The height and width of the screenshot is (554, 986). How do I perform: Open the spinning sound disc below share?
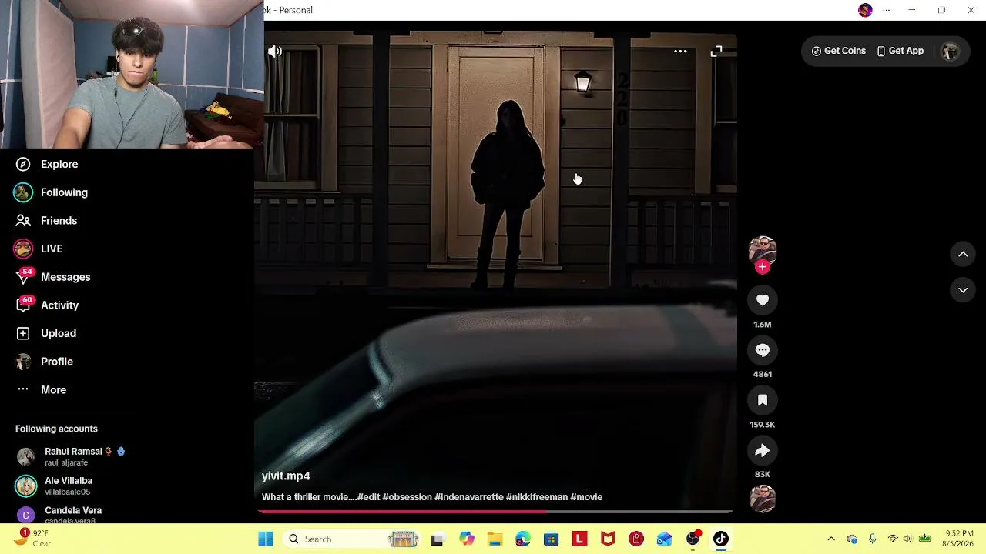coord(763,499)
